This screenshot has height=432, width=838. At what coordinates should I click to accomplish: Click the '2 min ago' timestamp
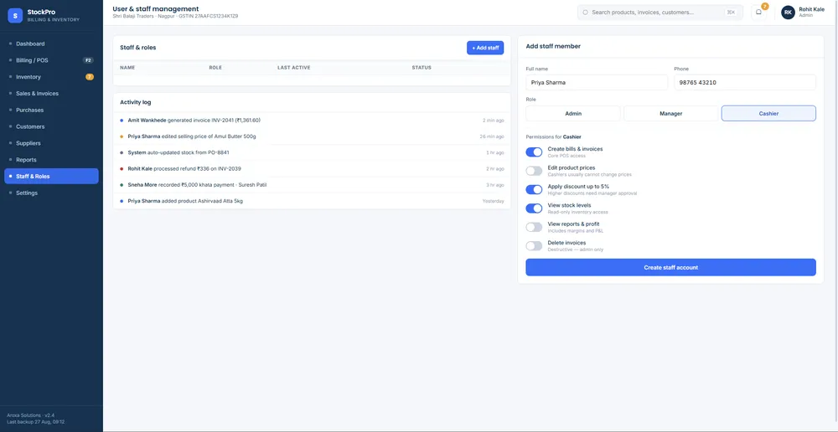[493, 121]
